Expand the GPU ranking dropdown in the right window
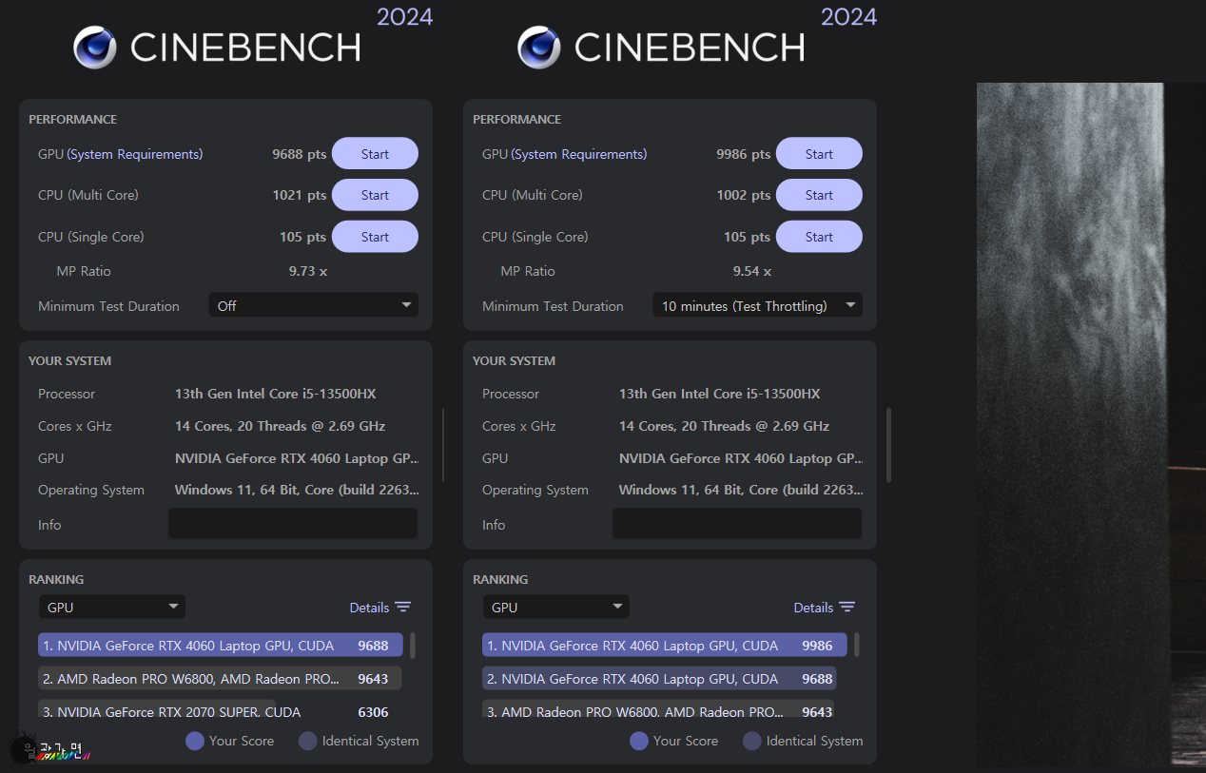This screenshot has width=1206, height=773. pyautogui.click(x=556, y=608)
